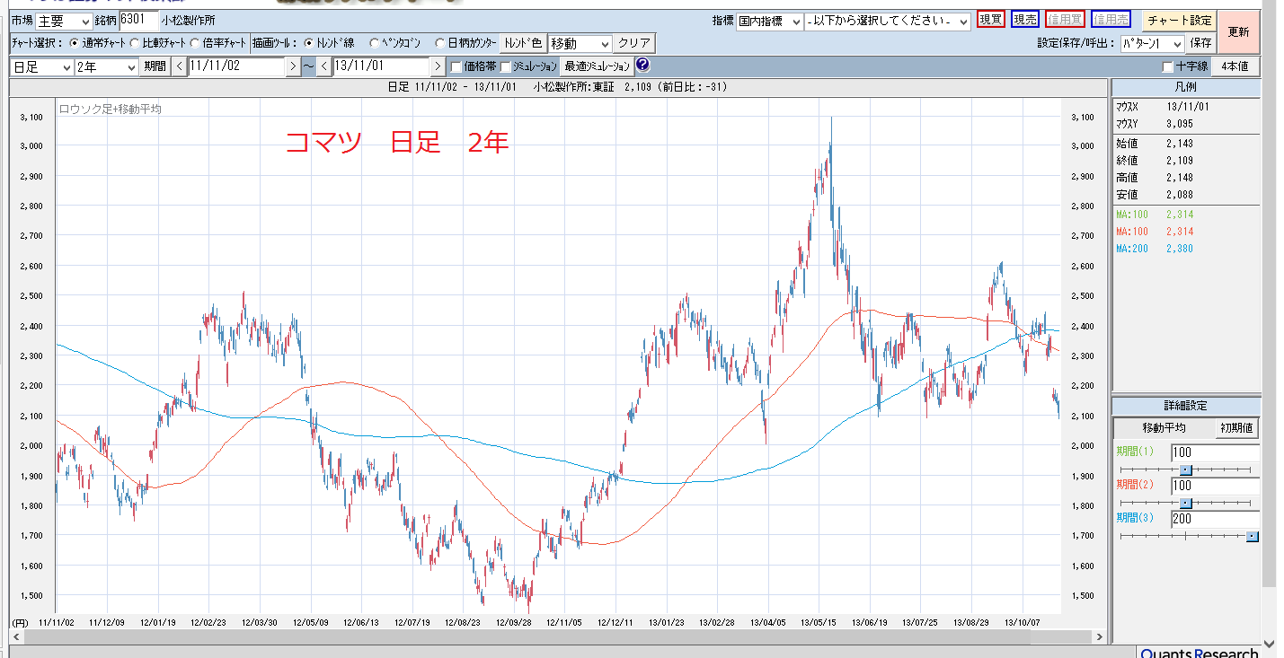
Task: Click the マウスY value 3,095
Action: tap(1178, 124)
